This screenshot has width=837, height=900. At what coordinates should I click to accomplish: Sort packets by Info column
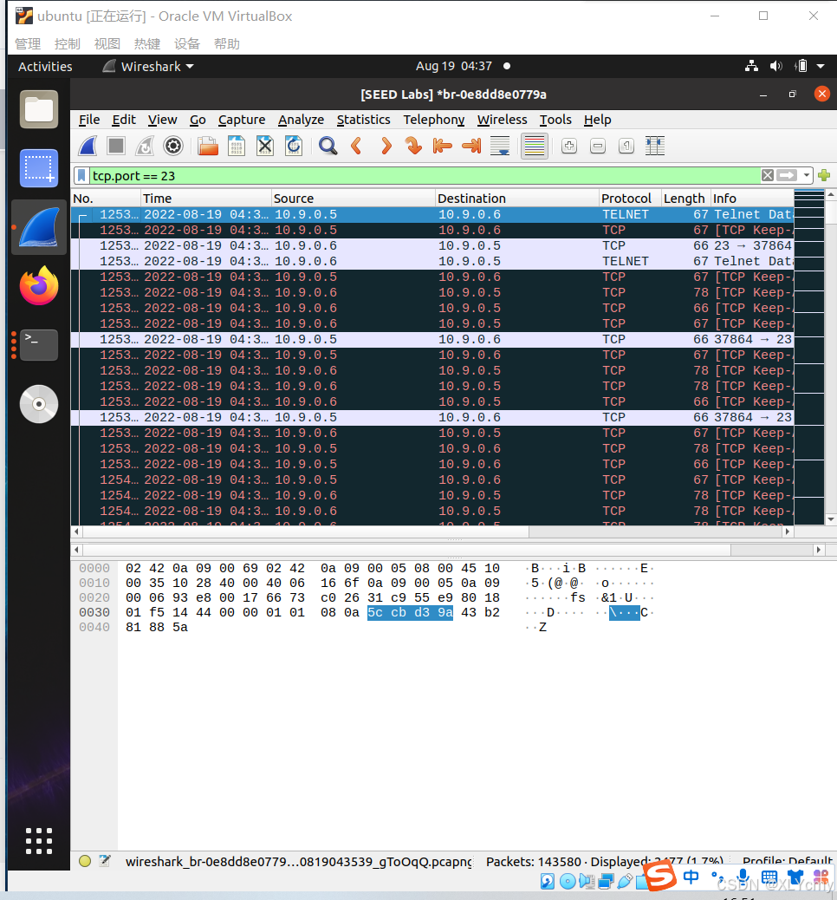coord(752,198)
